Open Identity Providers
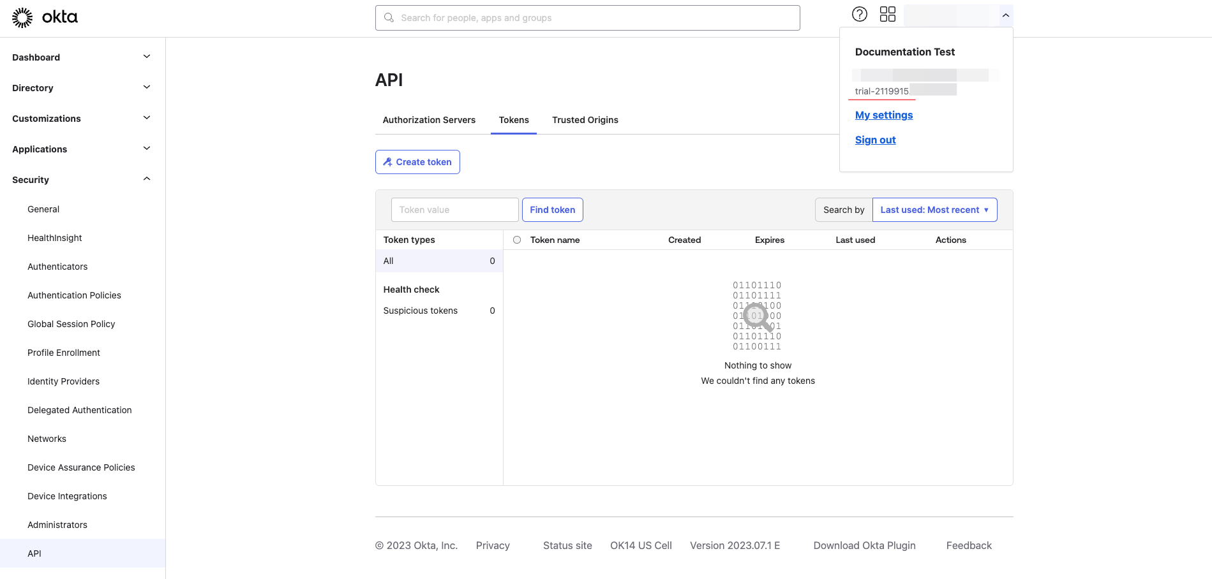The width and height of the screenshot is (1212, 579). pos(64,381)
